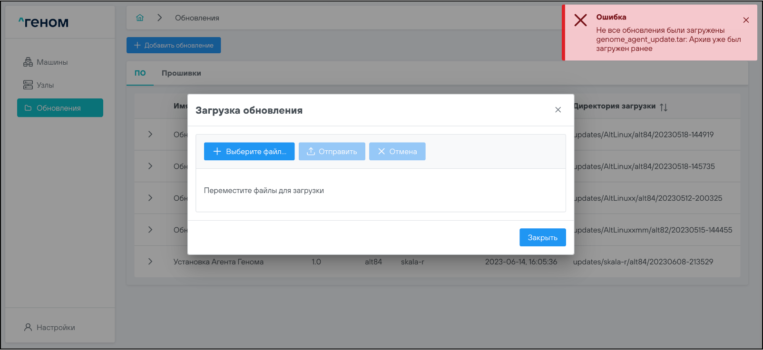The width and height of the screenshot is (763, 350).
Task: Click the Выберите файл button
Action: pos(249,152)
